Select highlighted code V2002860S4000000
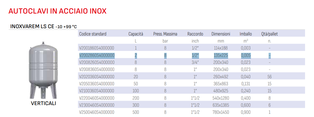Screen dimensions: 314x117 [97, 55]
